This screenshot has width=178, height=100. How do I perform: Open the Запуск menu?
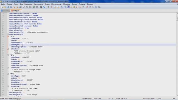[x=74, y=4]
